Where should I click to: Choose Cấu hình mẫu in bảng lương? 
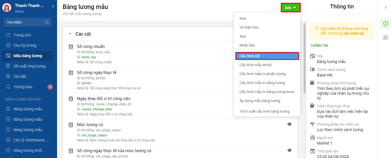click(262, 83)
